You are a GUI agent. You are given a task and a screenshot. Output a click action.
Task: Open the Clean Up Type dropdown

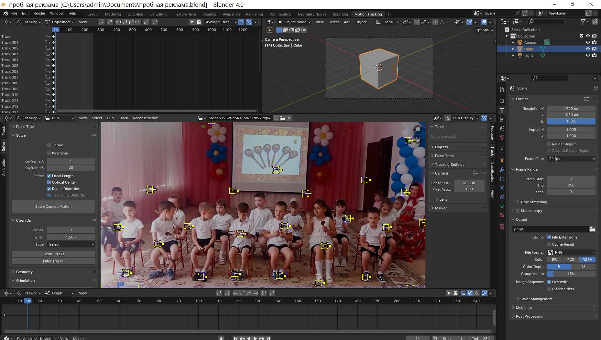[71, 244]
